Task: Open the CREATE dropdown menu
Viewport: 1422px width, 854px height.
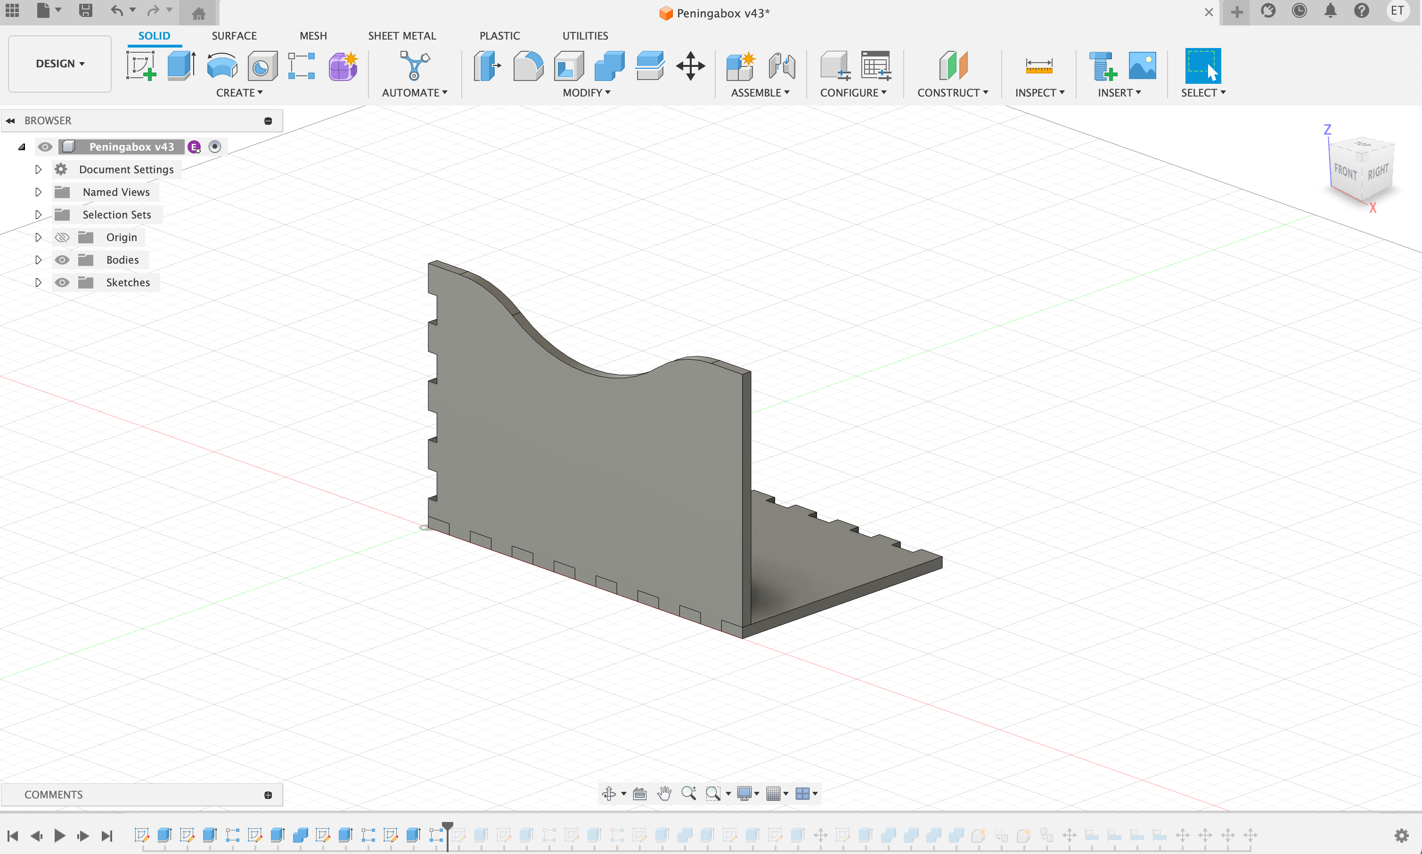Action: (240, 93)
